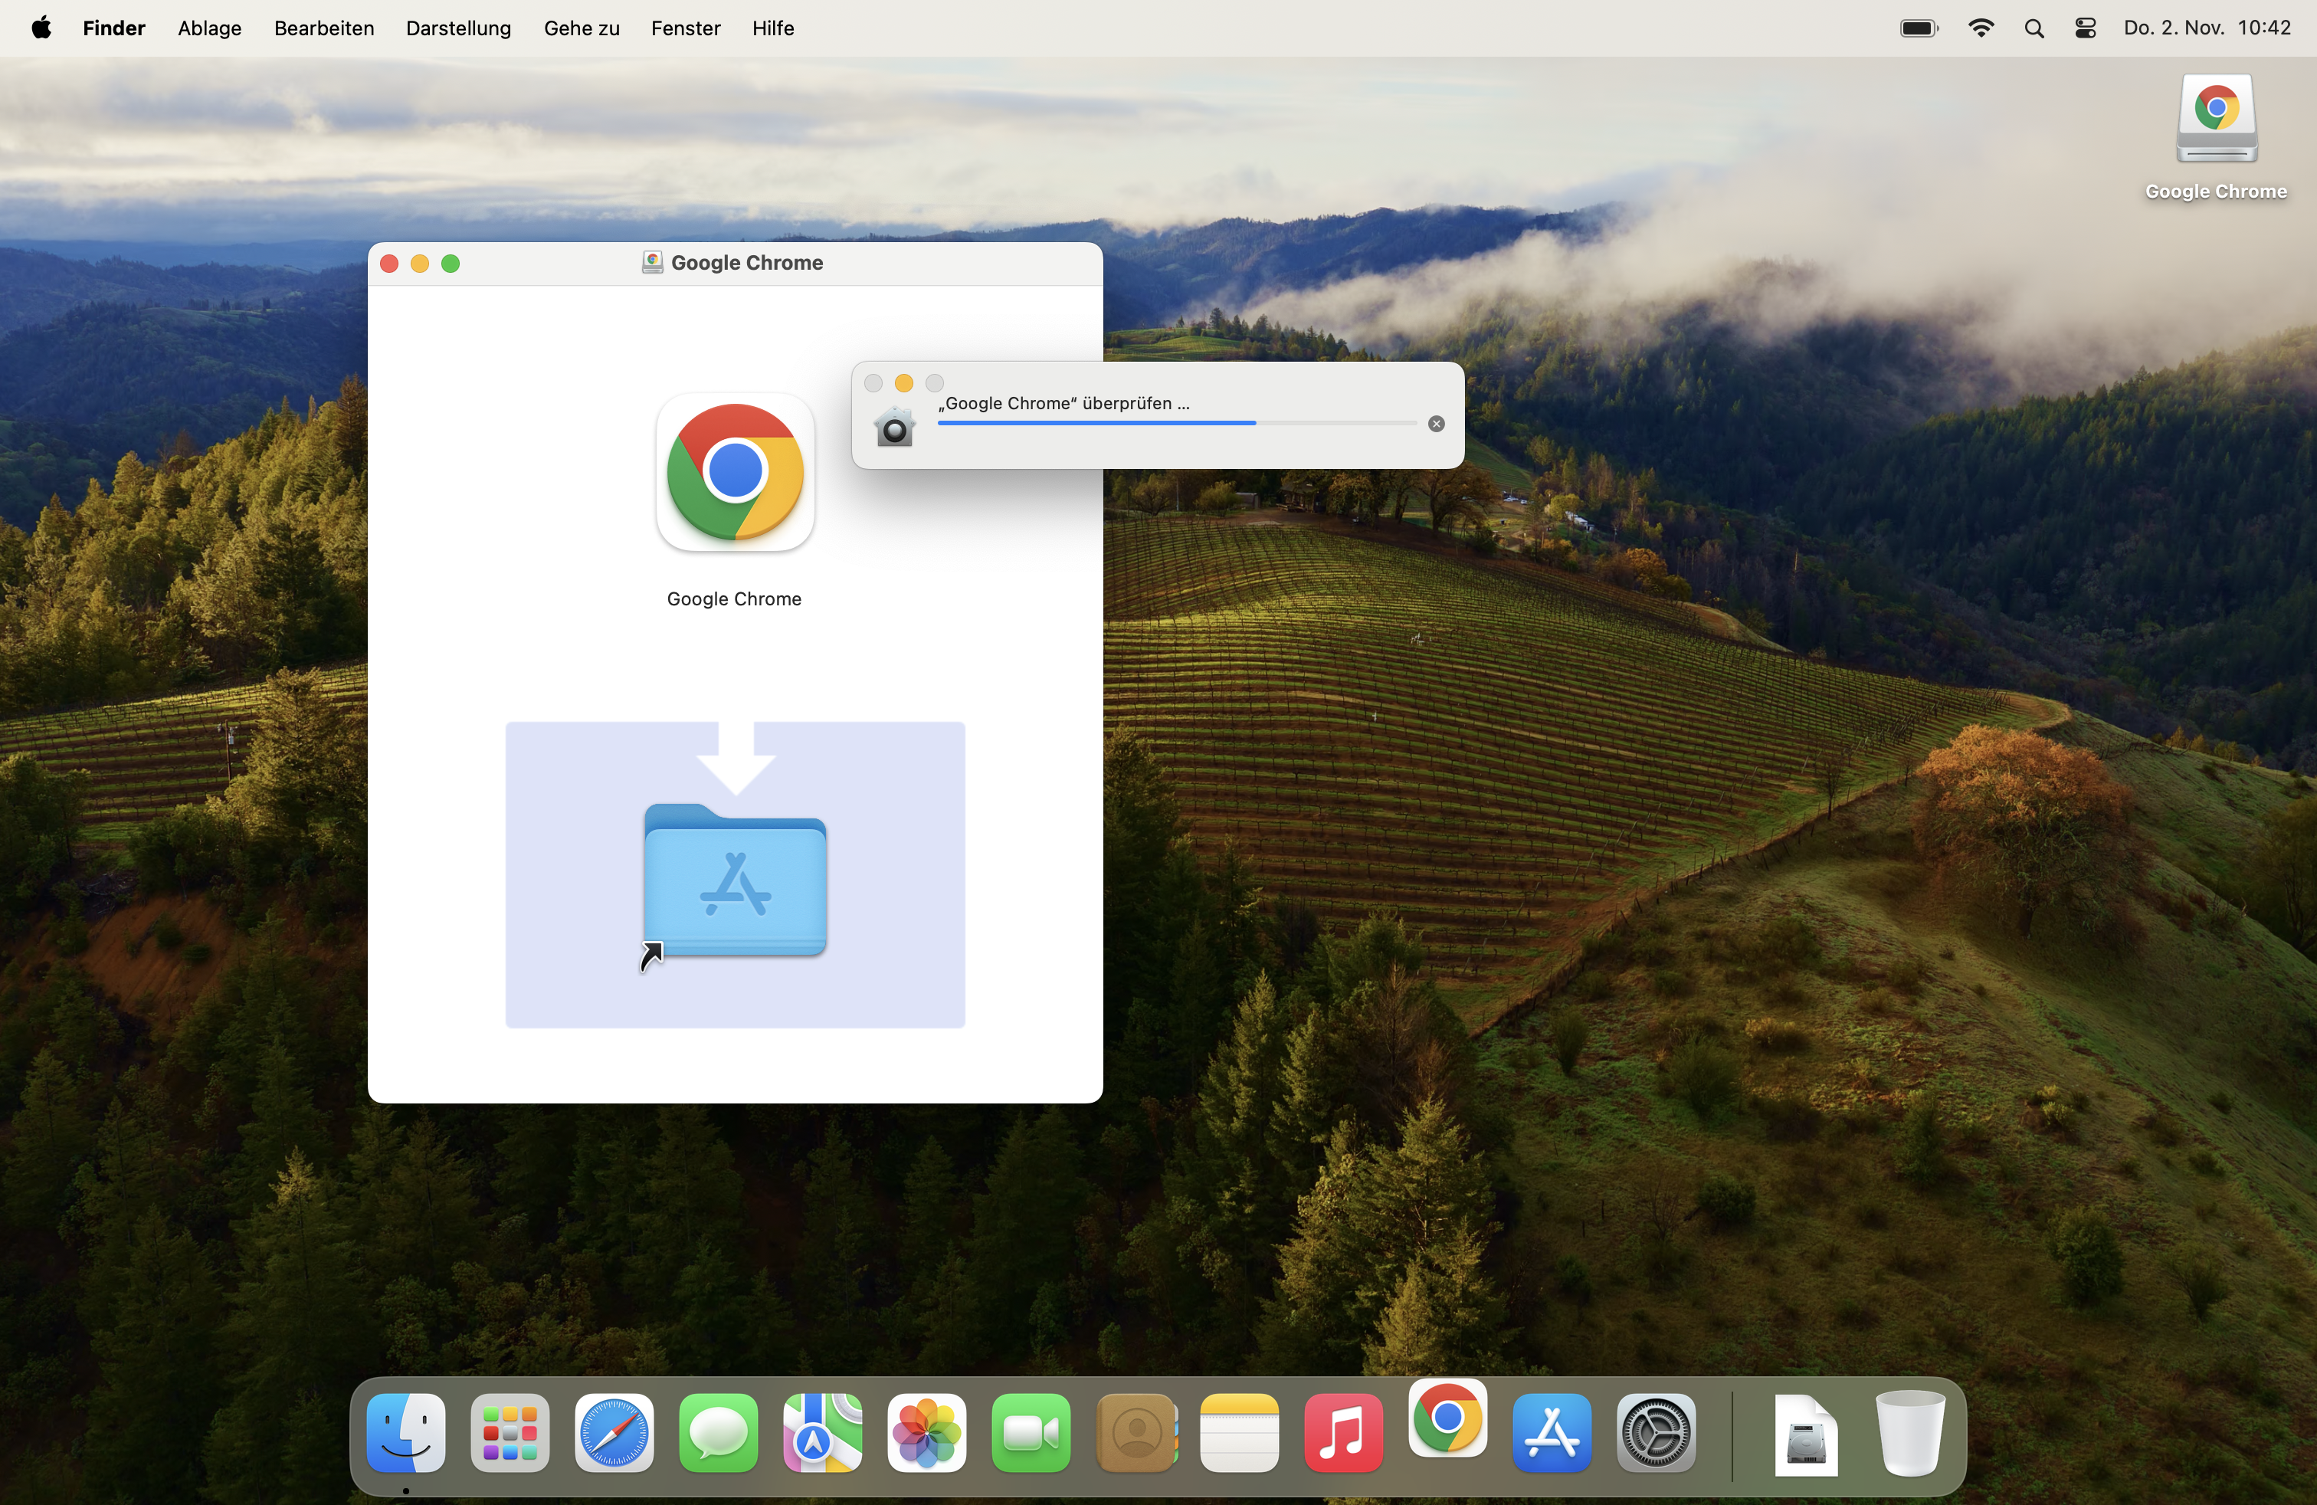Open the Darstellung menu

pos(458,28)
